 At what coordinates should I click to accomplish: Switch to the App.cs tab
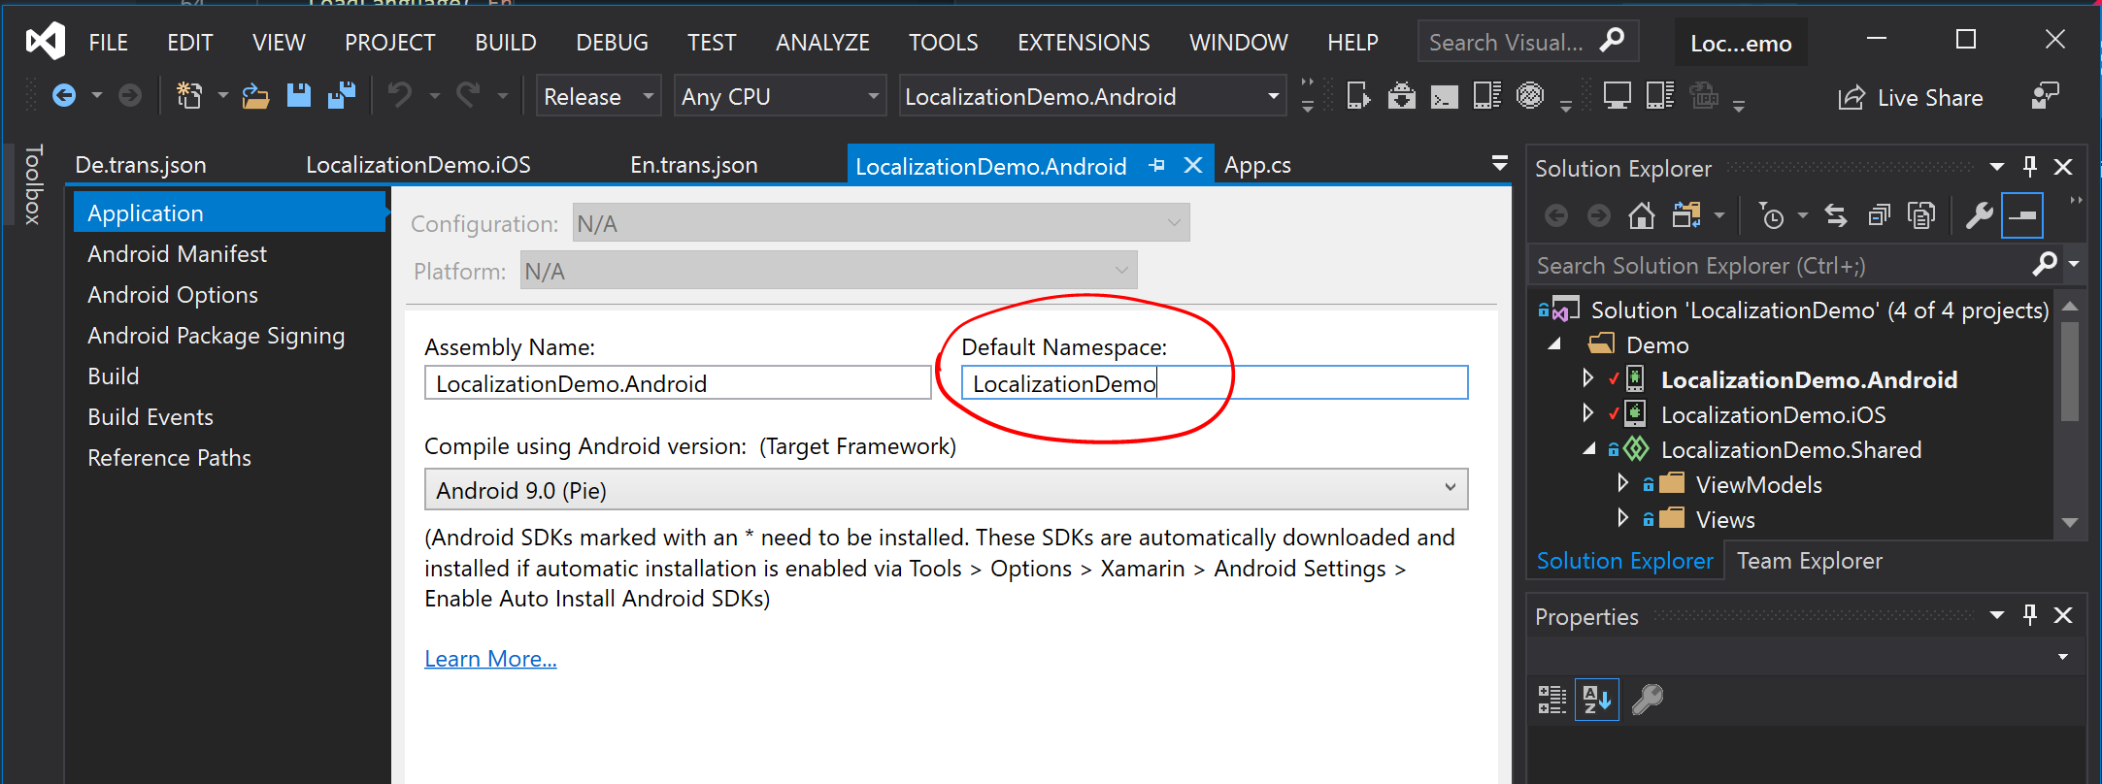tap(1258, 165)
